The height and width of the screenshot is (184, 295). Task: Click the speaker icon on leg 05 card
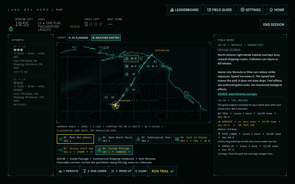(61, 150)
